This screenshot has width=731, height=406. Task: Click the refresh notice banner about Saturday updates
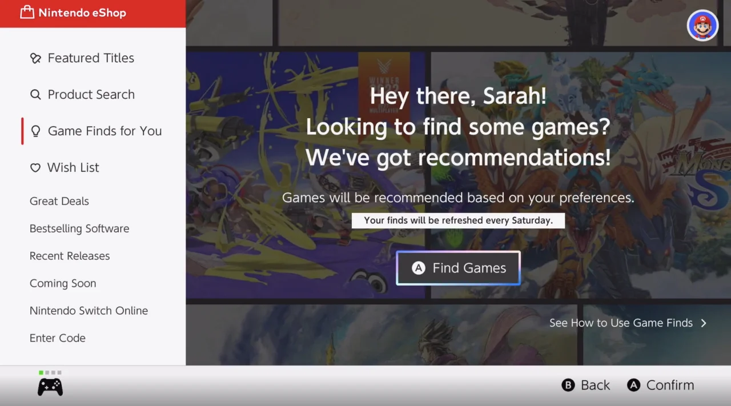pyautogui.click(x=458, y=220)
